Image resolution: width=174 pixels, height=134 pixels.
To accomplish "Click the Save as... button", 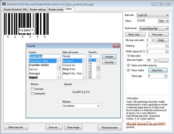I will [x=54, y=127].
